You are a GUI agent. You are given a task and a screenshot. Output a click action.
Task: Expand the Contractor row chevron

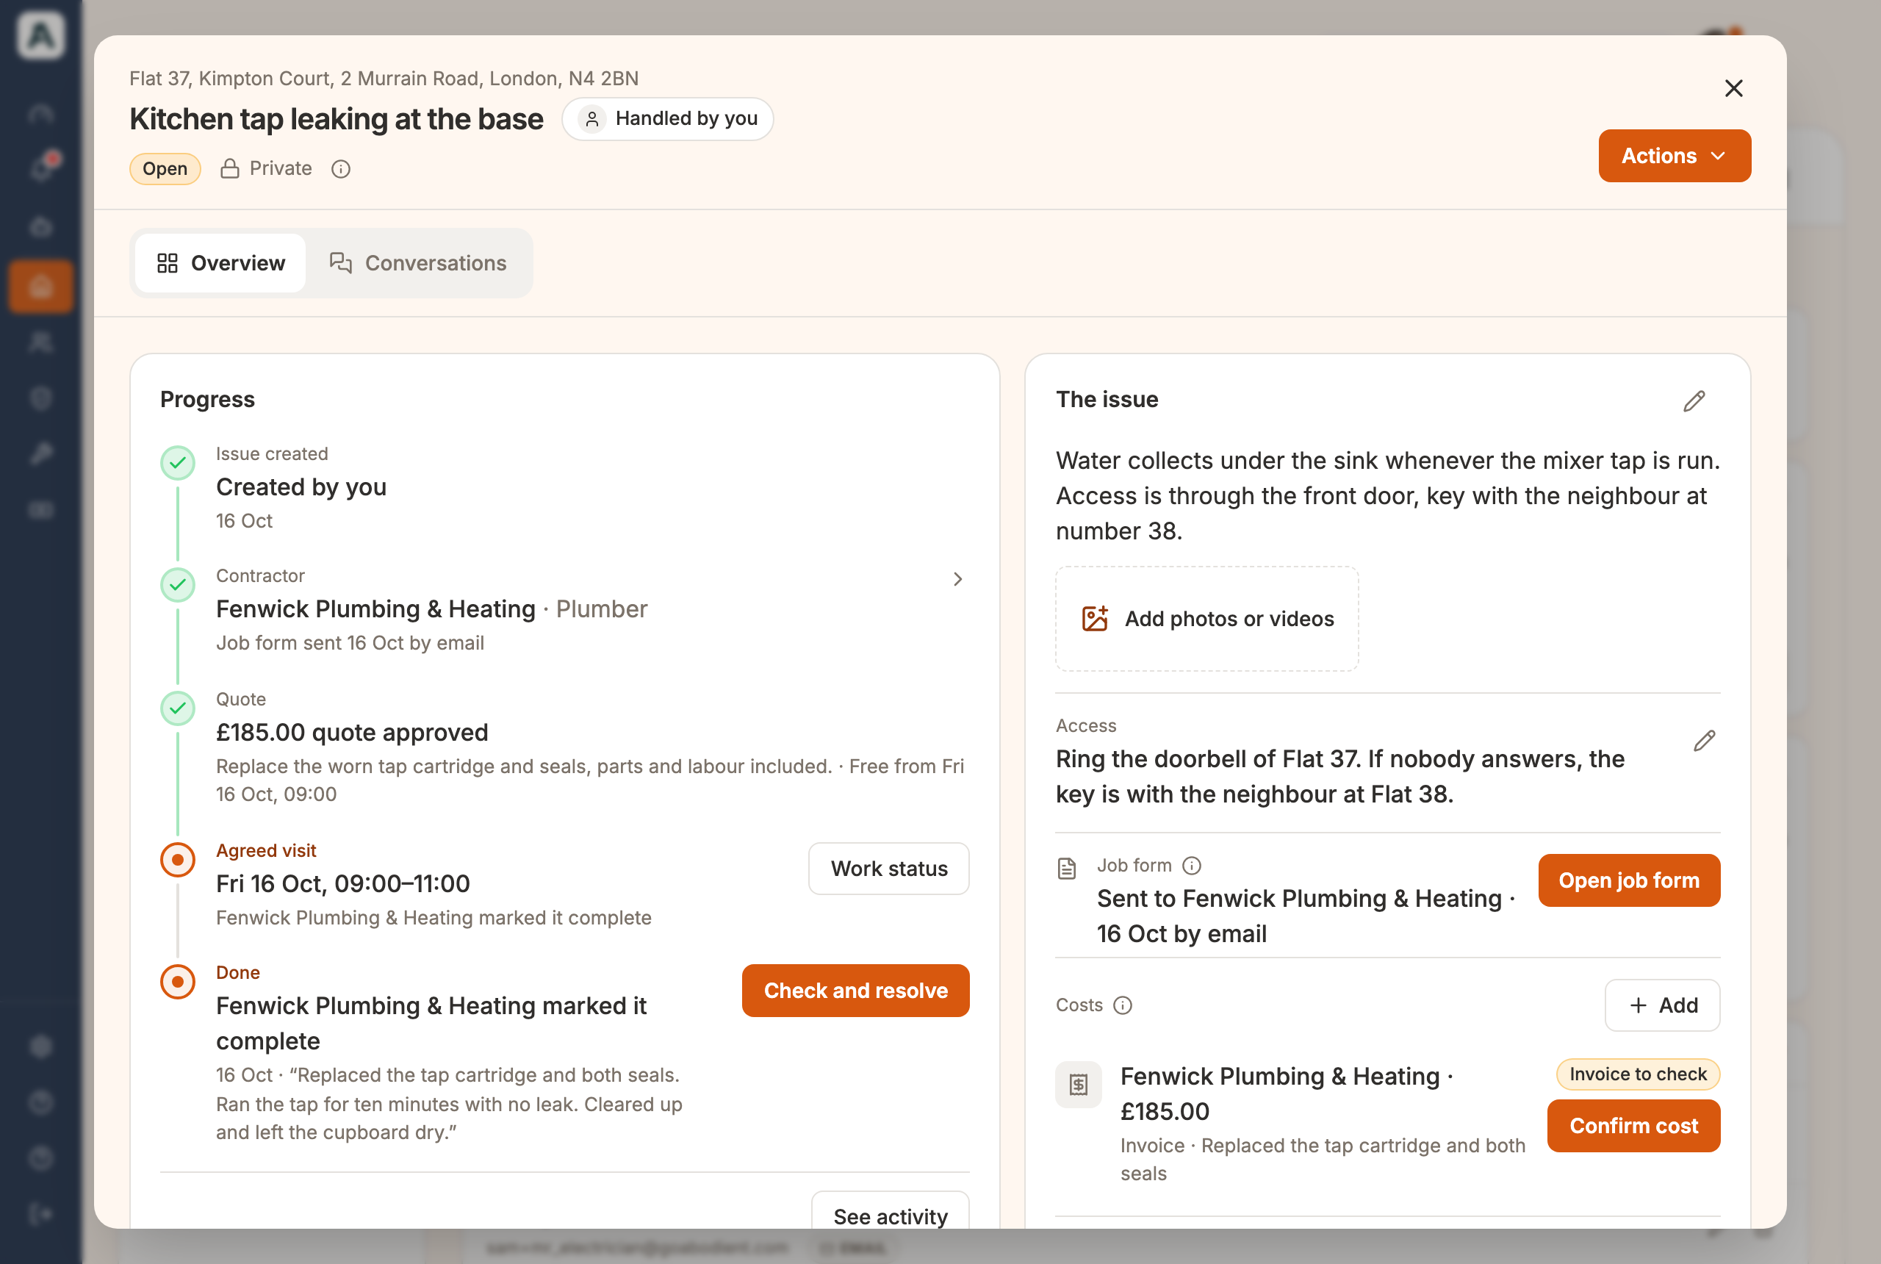[x=957, y=579]
